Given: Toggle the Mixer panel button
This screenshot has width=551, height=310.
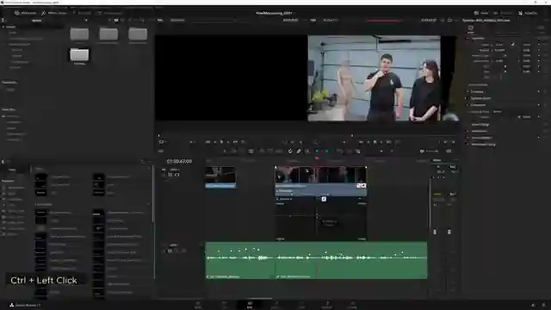Looking at the screenshot, I should (x=481, y=13).
